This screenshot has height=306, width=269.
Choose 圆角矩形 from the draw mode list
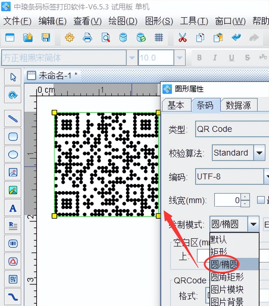point(234,277)
